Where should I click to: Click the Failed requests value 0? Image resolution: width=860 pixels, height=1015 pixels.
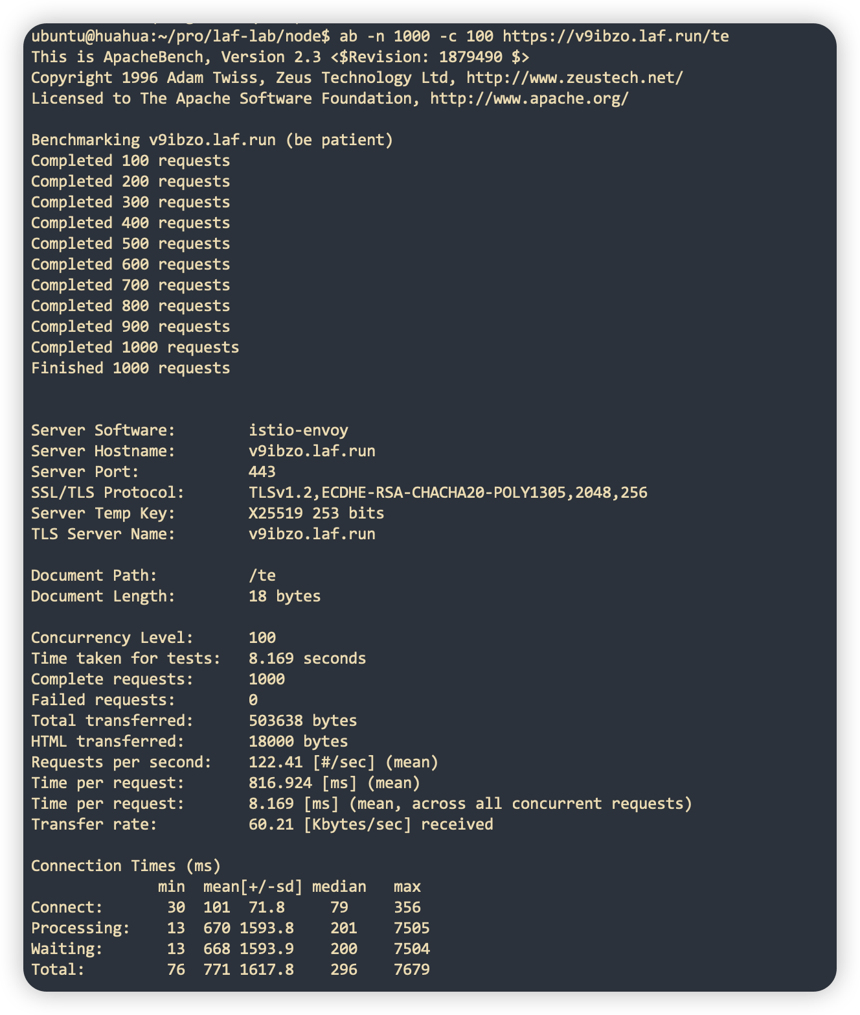(253, 700)
